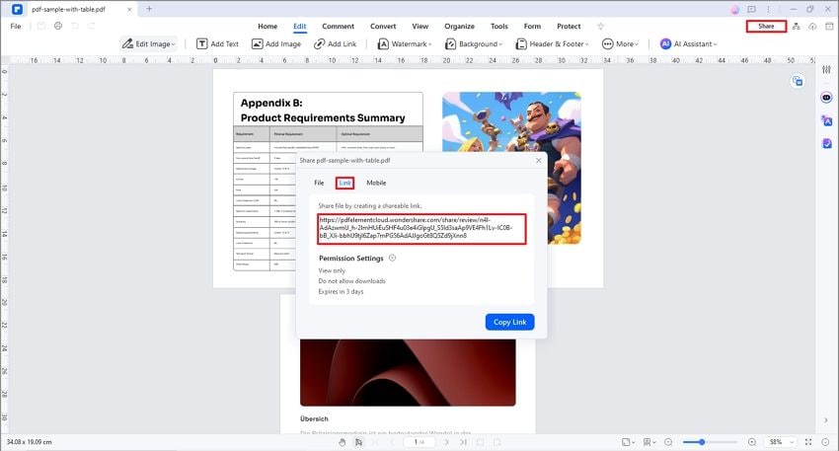Open the feedback message icon in title bar
Viewport: 839px width, 451px height.
coord(752,9)
